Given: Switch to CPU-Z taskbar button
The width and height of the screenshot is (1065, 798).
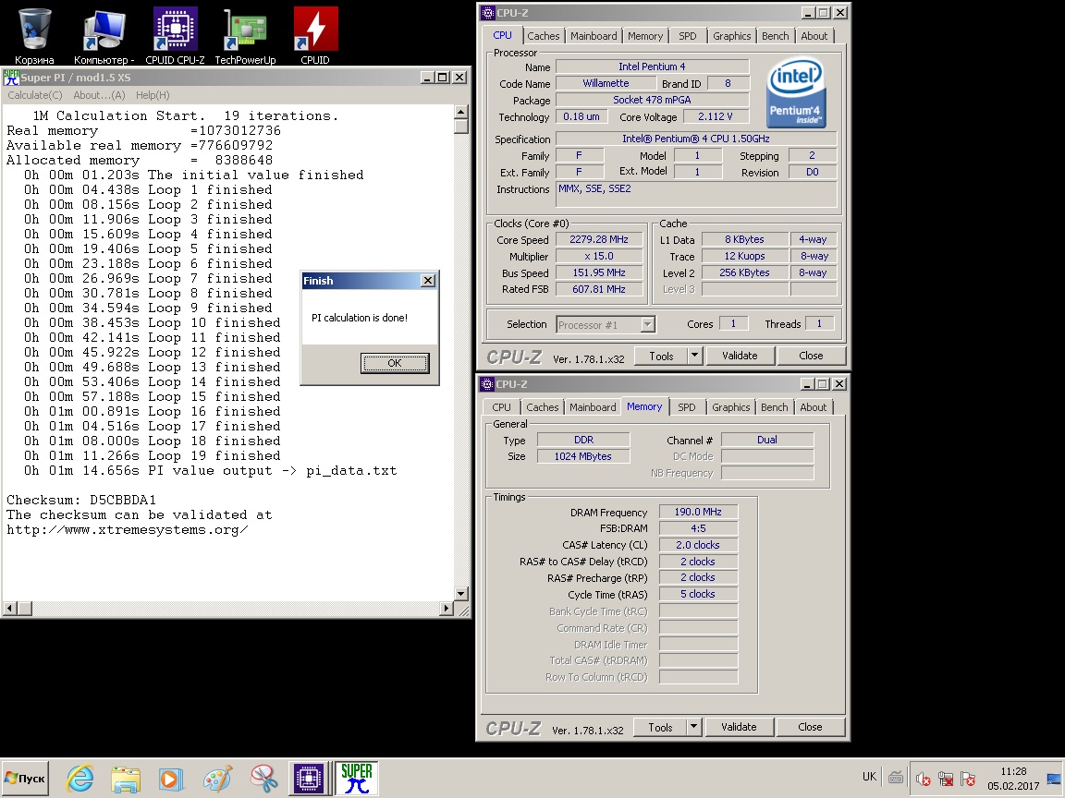Looking at the screenshot, I should point(309,778).
